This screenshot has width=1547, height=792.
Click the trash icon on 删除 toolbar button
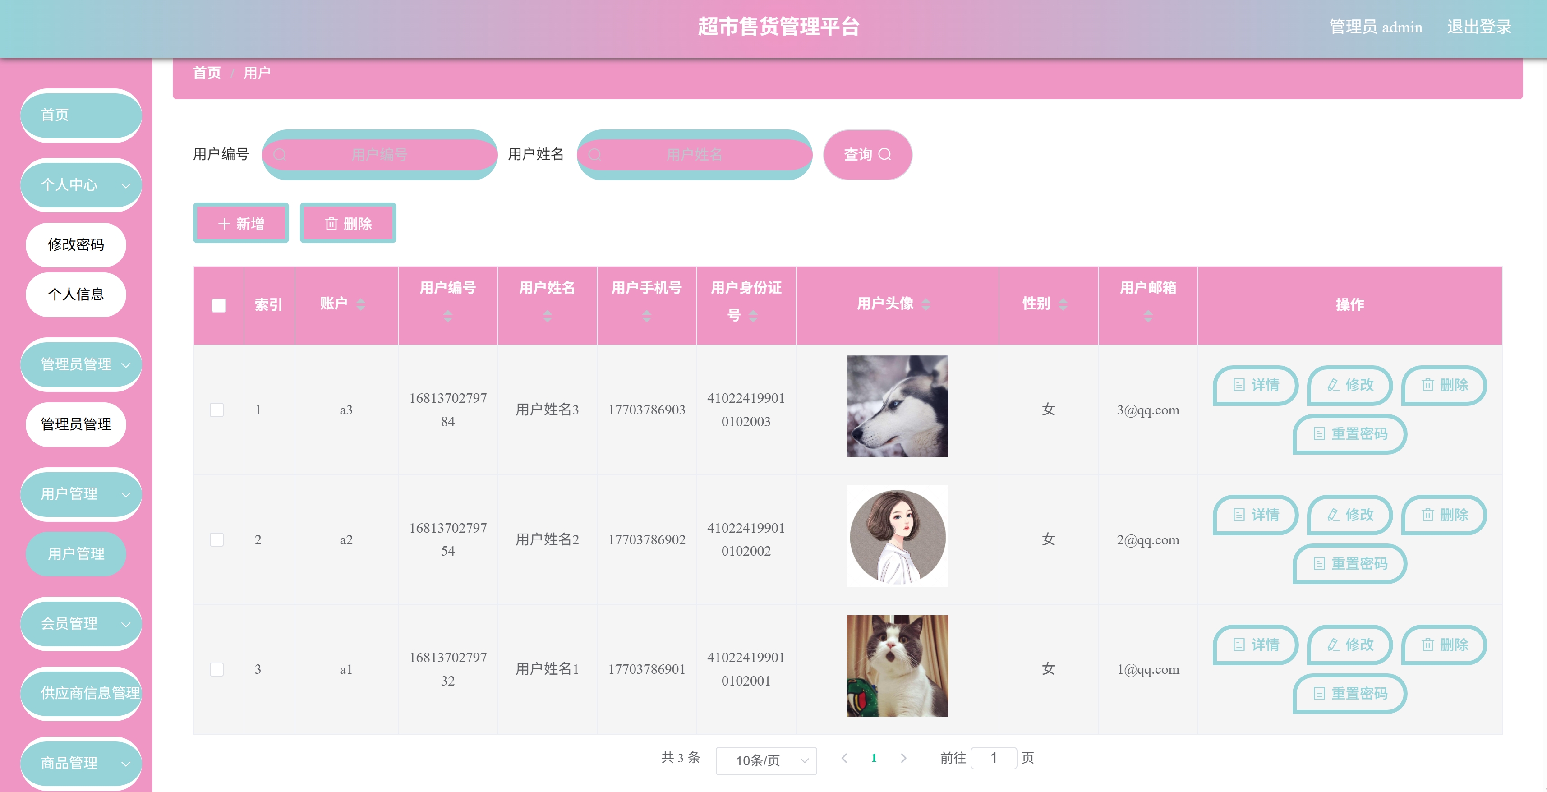pos(331,224)
